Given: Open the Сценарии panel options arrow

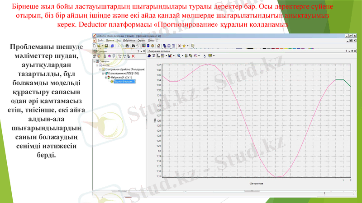Looking at the screenshot, I should pyautogui.click(x=141, y=51).
